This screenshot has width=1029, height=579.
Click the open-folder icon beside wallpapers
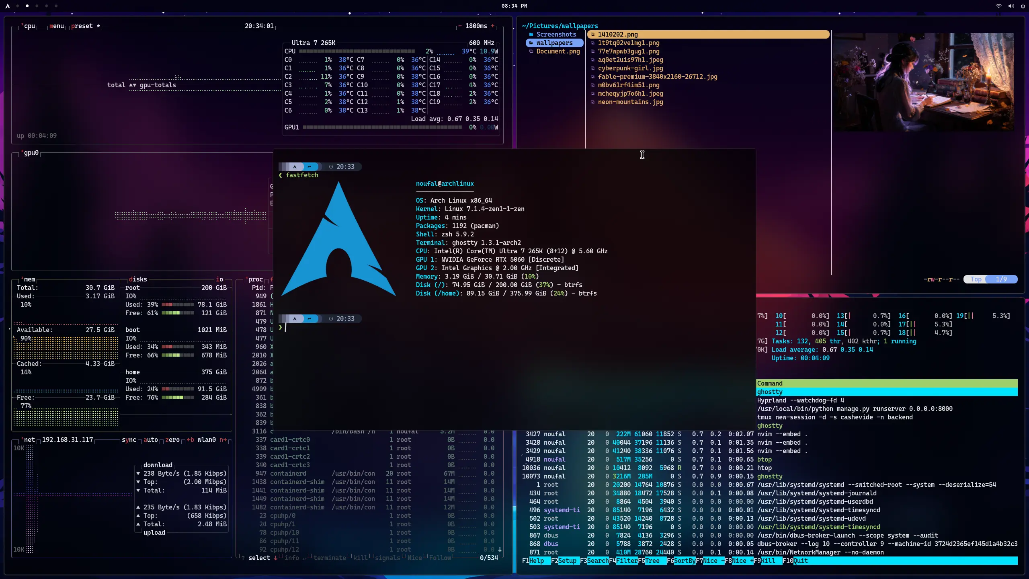click(531, 43)
